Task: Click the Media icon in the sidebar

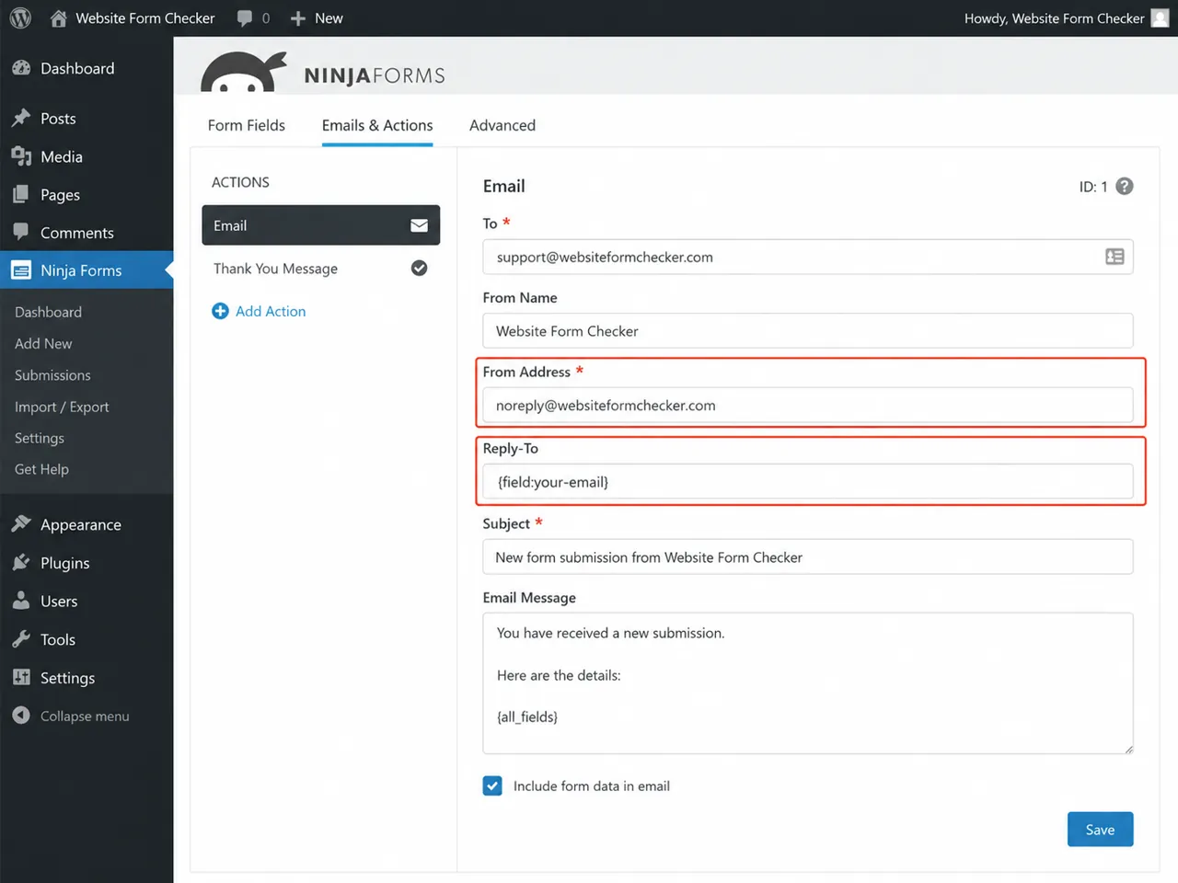Action: click(21, 156)
